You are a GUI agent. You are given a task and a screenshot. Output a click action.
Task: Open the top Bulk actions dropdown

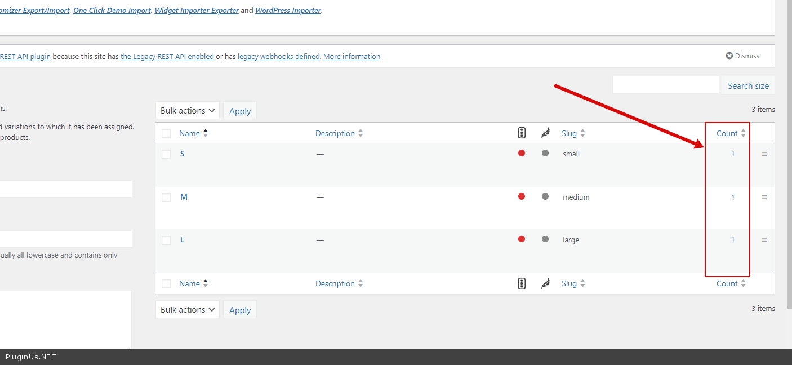point(187,111)
